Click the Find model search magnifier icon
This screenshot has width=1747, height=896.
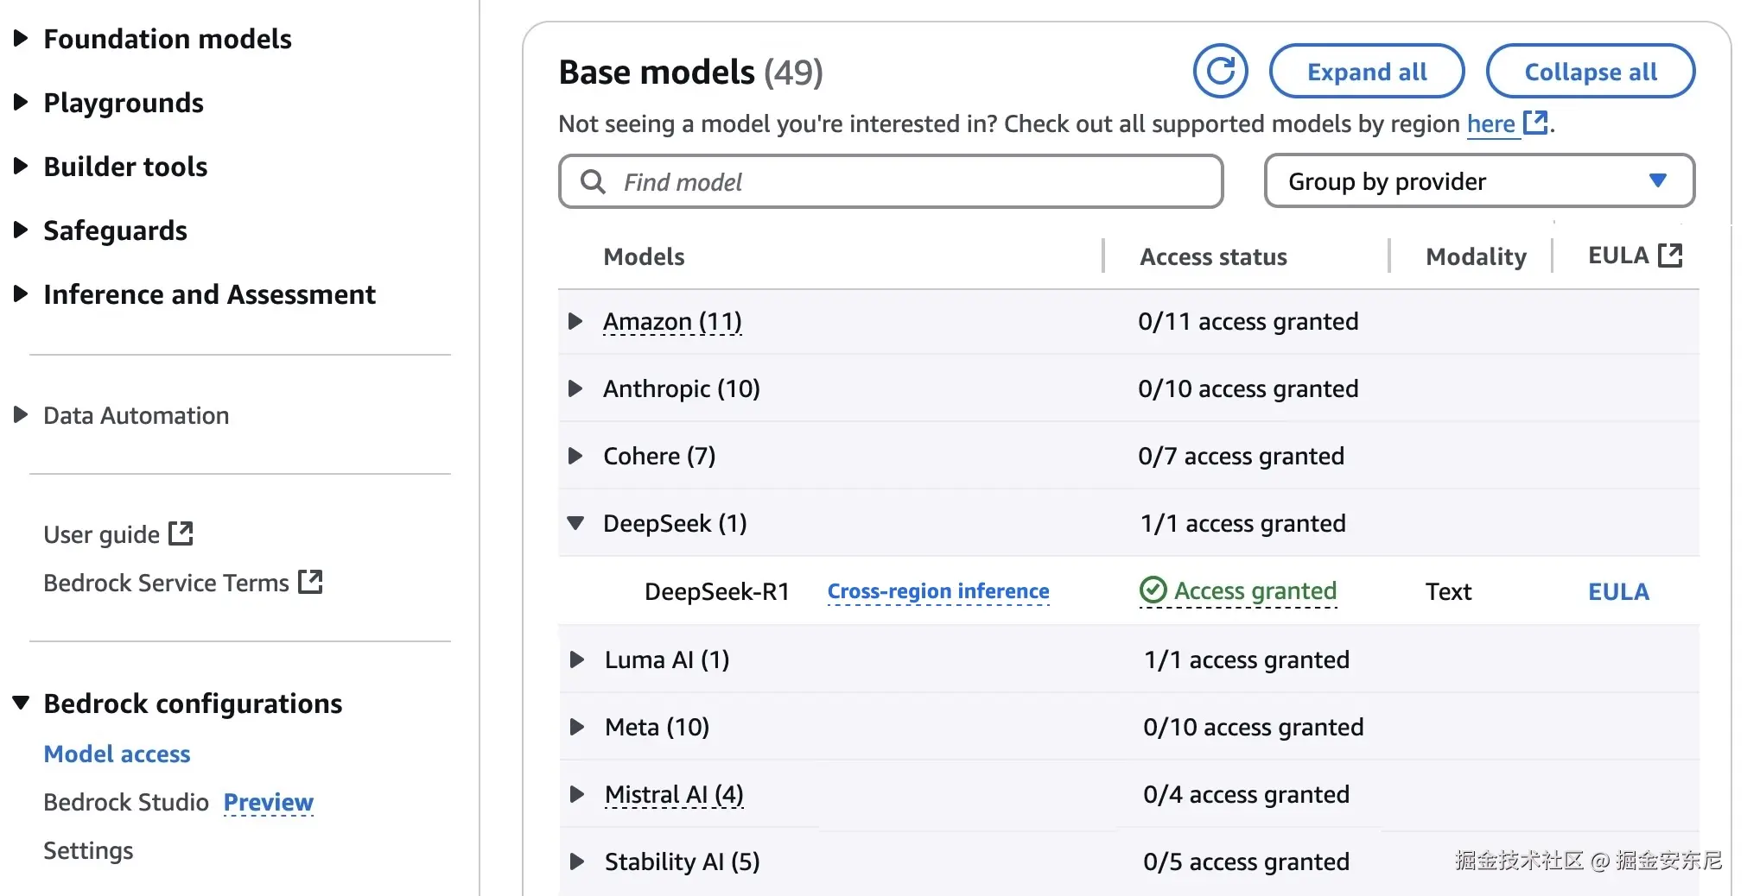click(593, 182)
